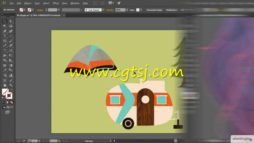Swap fill and stroke colors
254x143 pixels.
[11, 90]
